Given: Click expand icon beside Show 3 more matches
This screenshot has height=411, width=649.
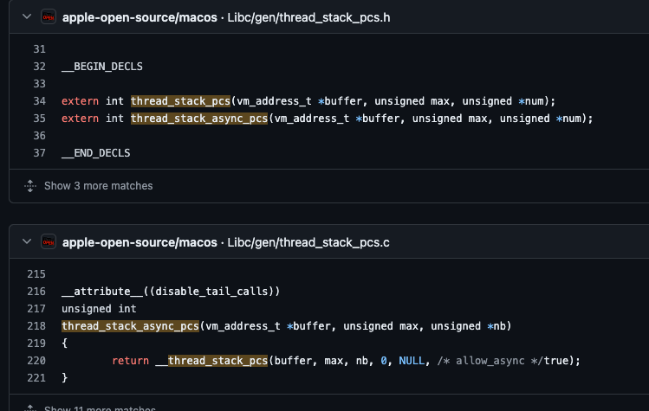Looking at the screenshot, I should tap(29, 186).
